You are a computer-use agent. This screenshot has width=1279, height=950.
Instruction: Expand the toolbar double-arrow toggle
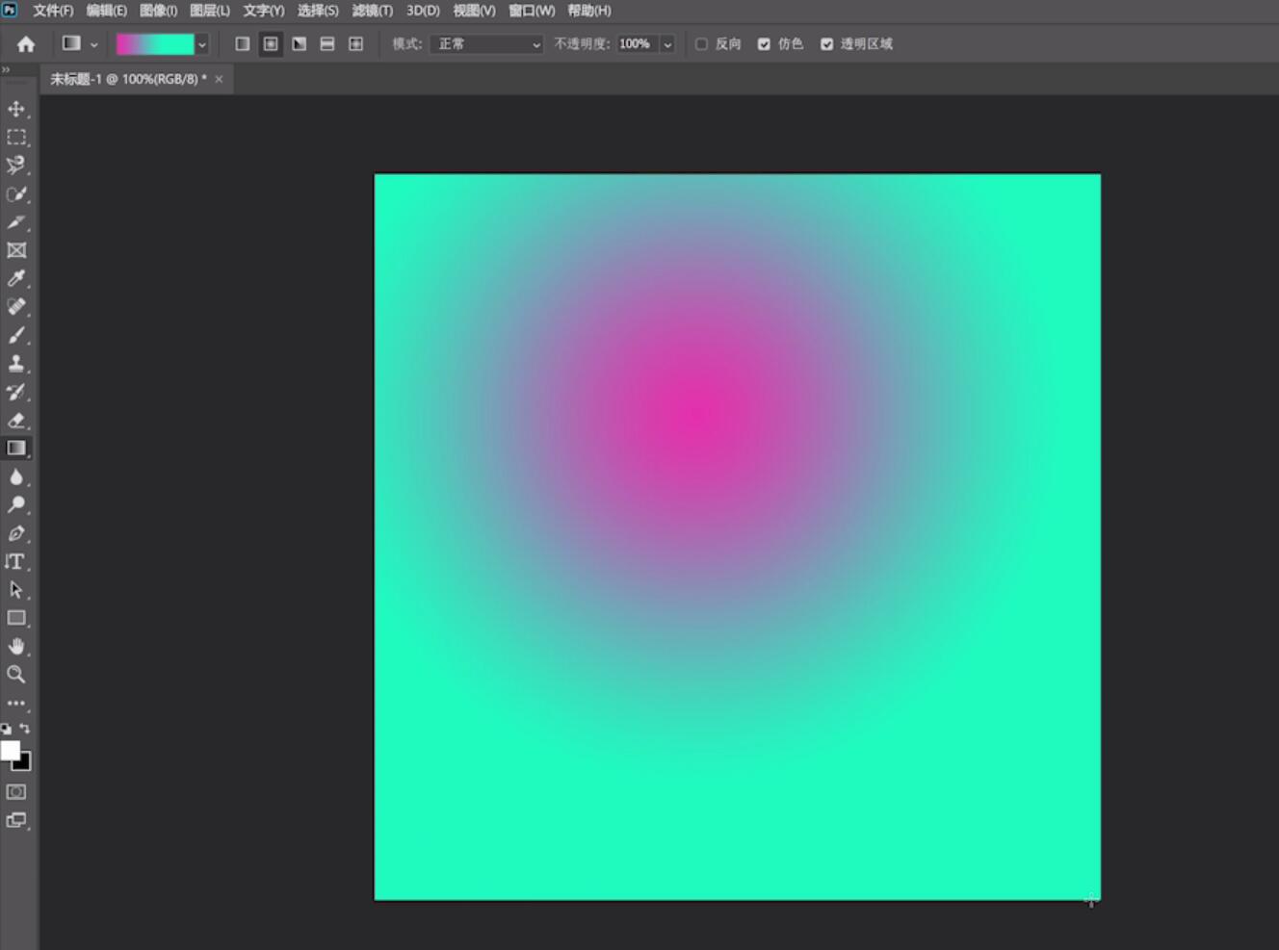click(x=6, y=69)
